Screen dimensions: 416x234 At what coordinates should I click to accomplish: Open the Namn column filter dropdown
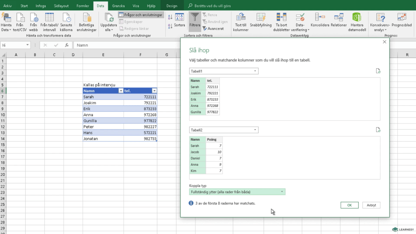point(121,91)
